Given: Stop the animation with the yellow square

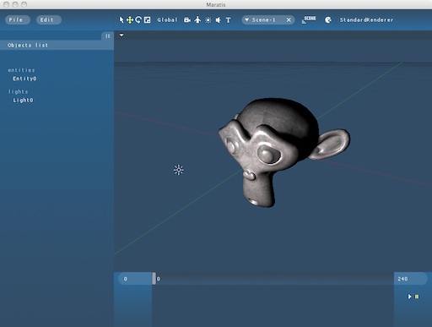Looking at the screenshot, I should coord(417,297).
